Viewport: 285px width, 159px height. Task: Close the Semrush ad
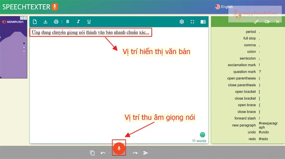click(25, 18)
